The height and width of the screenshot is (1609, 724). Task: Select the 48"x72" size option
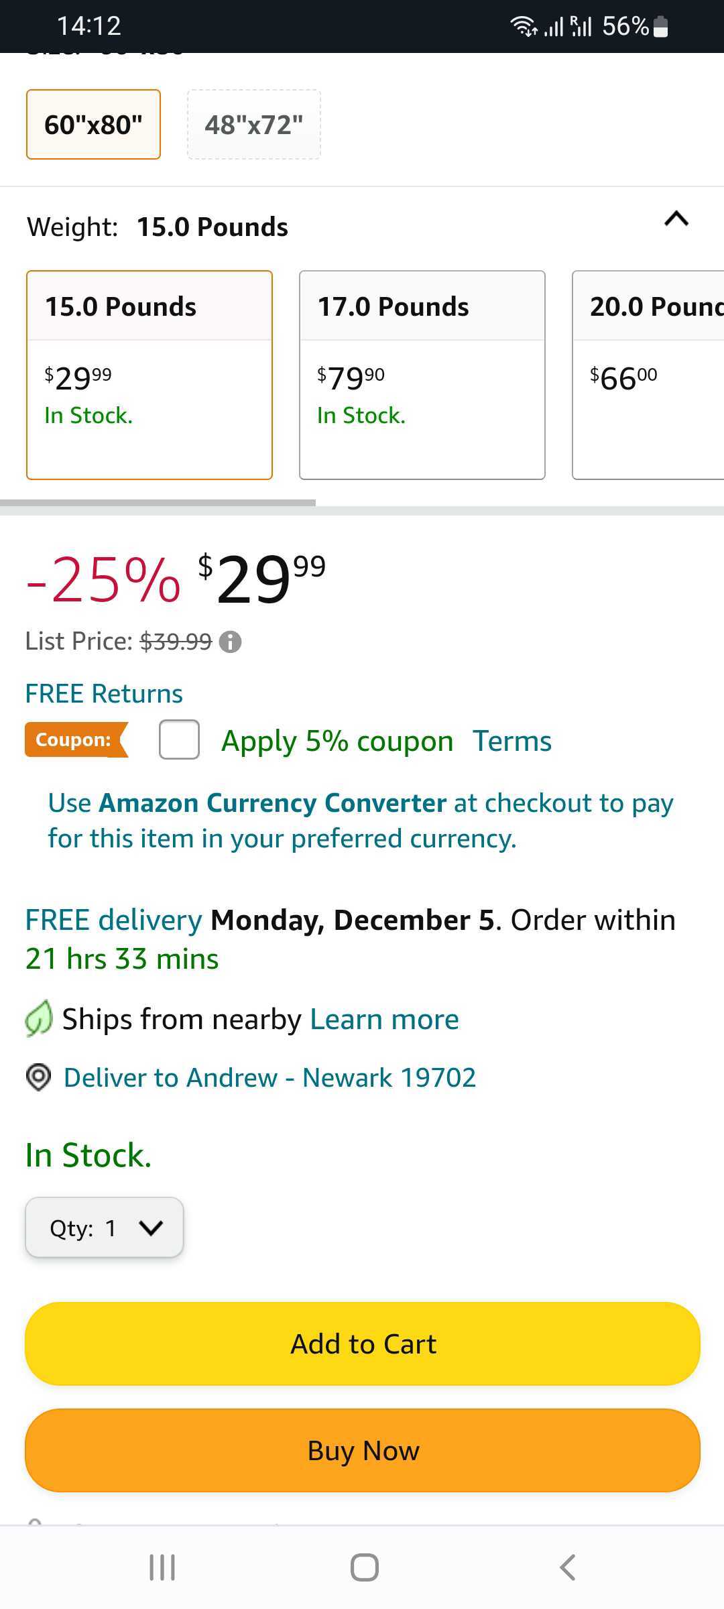point(253,124)
